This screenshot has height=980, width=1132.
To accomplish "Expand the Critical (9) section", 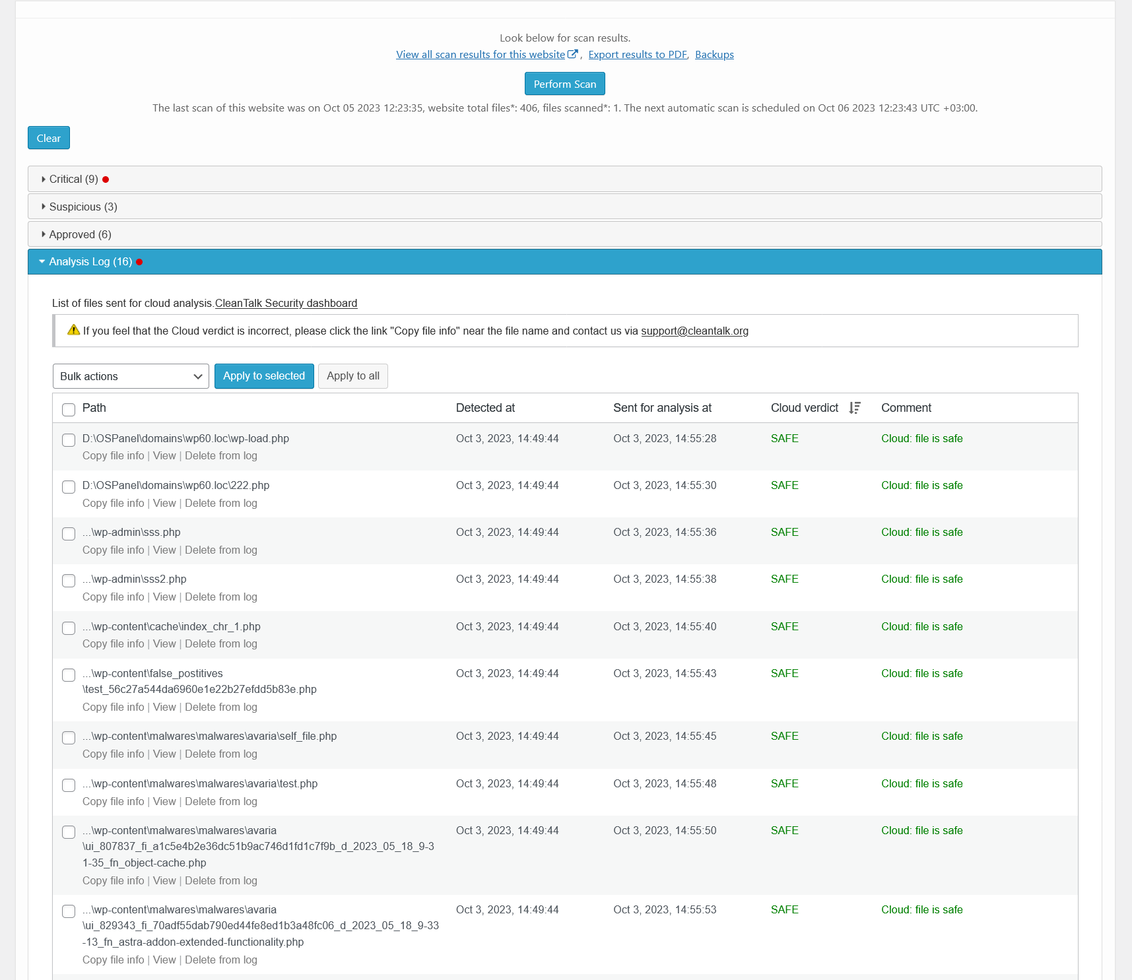I will click(565, 179).
